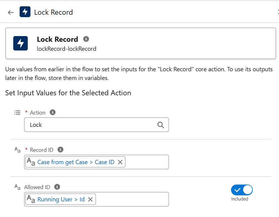Show the info tooltip for the Action field
Screen dimensions: 279x217
52,112
